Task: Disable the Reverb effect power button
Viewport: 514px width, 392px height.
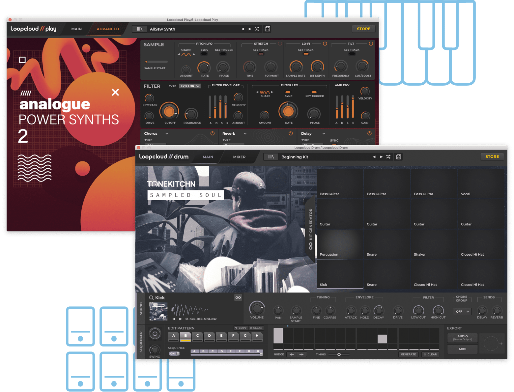Action: point(291,133)
